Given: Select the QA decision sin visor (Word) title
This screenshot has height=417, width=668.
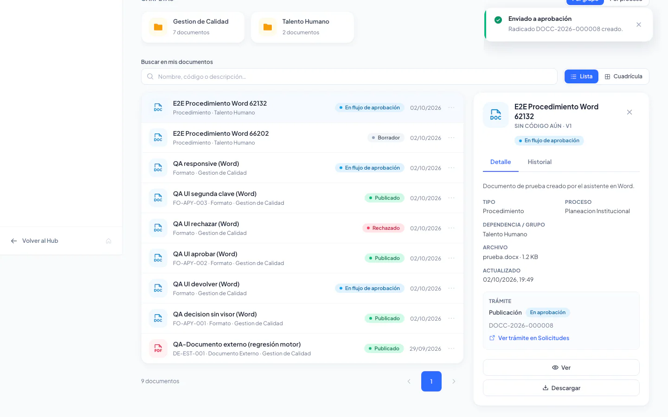Looking at the screenshot, I should 215,314.
